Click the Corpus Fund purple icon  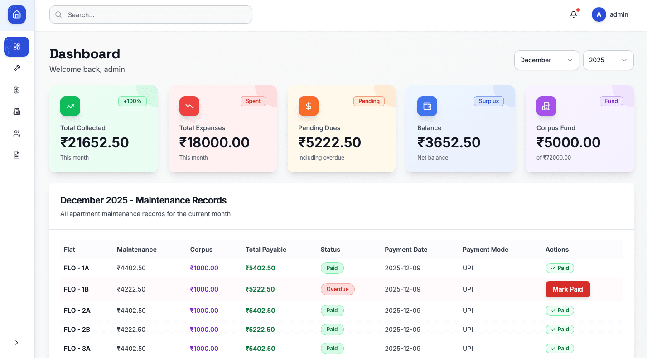tap(546, 106)
